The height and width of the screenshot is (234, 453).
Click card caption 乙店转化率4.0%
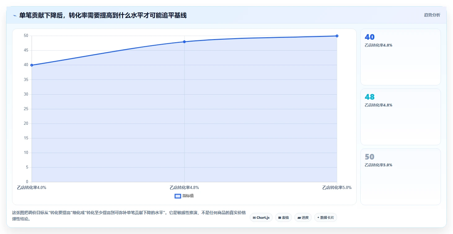pos(378,45)
